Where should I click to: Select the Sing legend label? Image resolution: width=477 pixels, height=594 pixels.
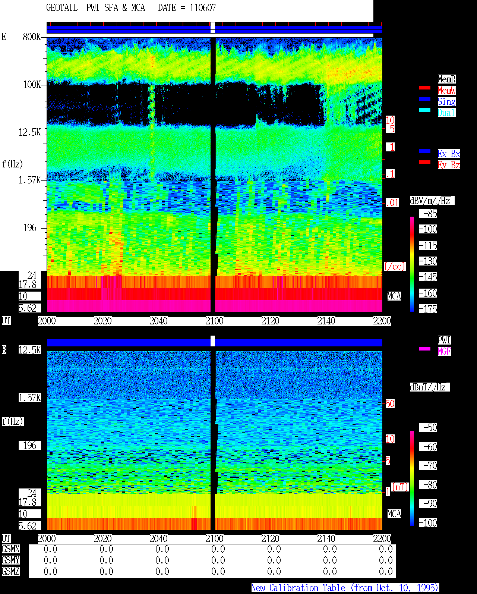[x=446, y=101]
